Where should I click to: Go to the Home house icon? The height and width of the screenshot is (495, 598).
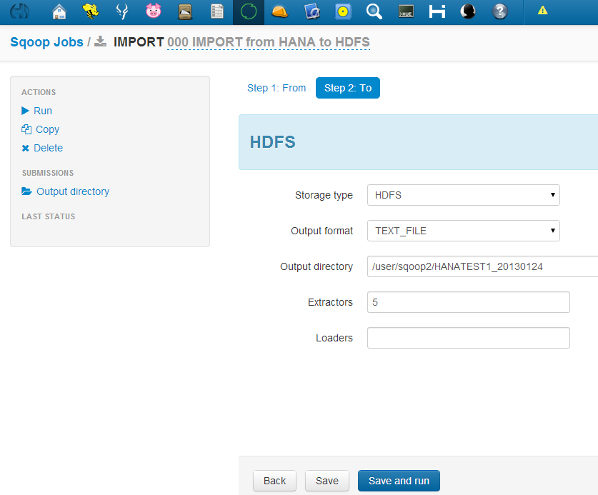59,11
